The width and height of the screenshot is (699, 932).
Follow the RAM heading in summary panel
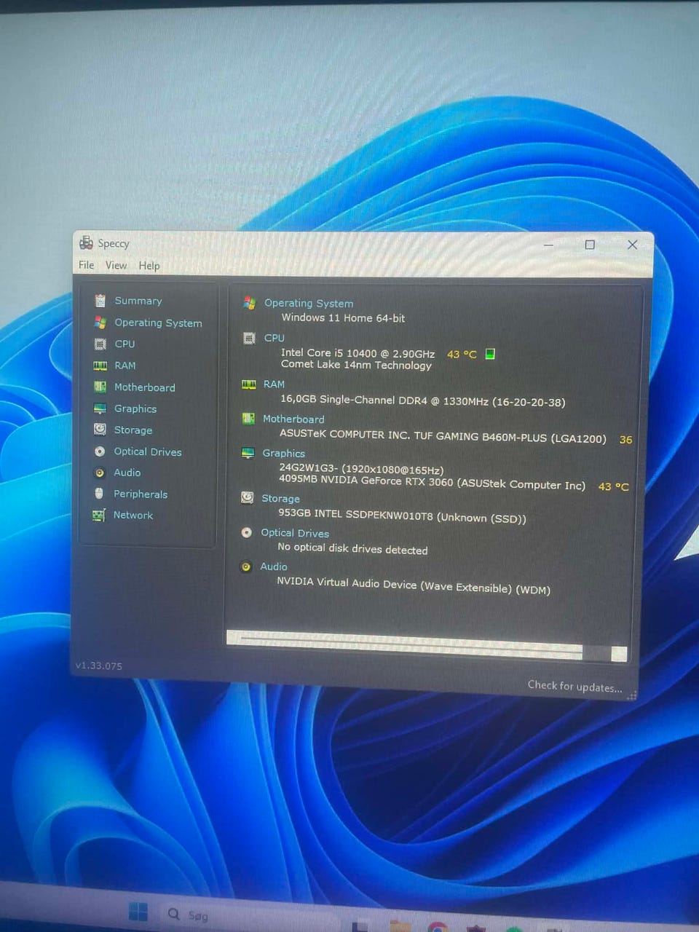pos(274,384)
